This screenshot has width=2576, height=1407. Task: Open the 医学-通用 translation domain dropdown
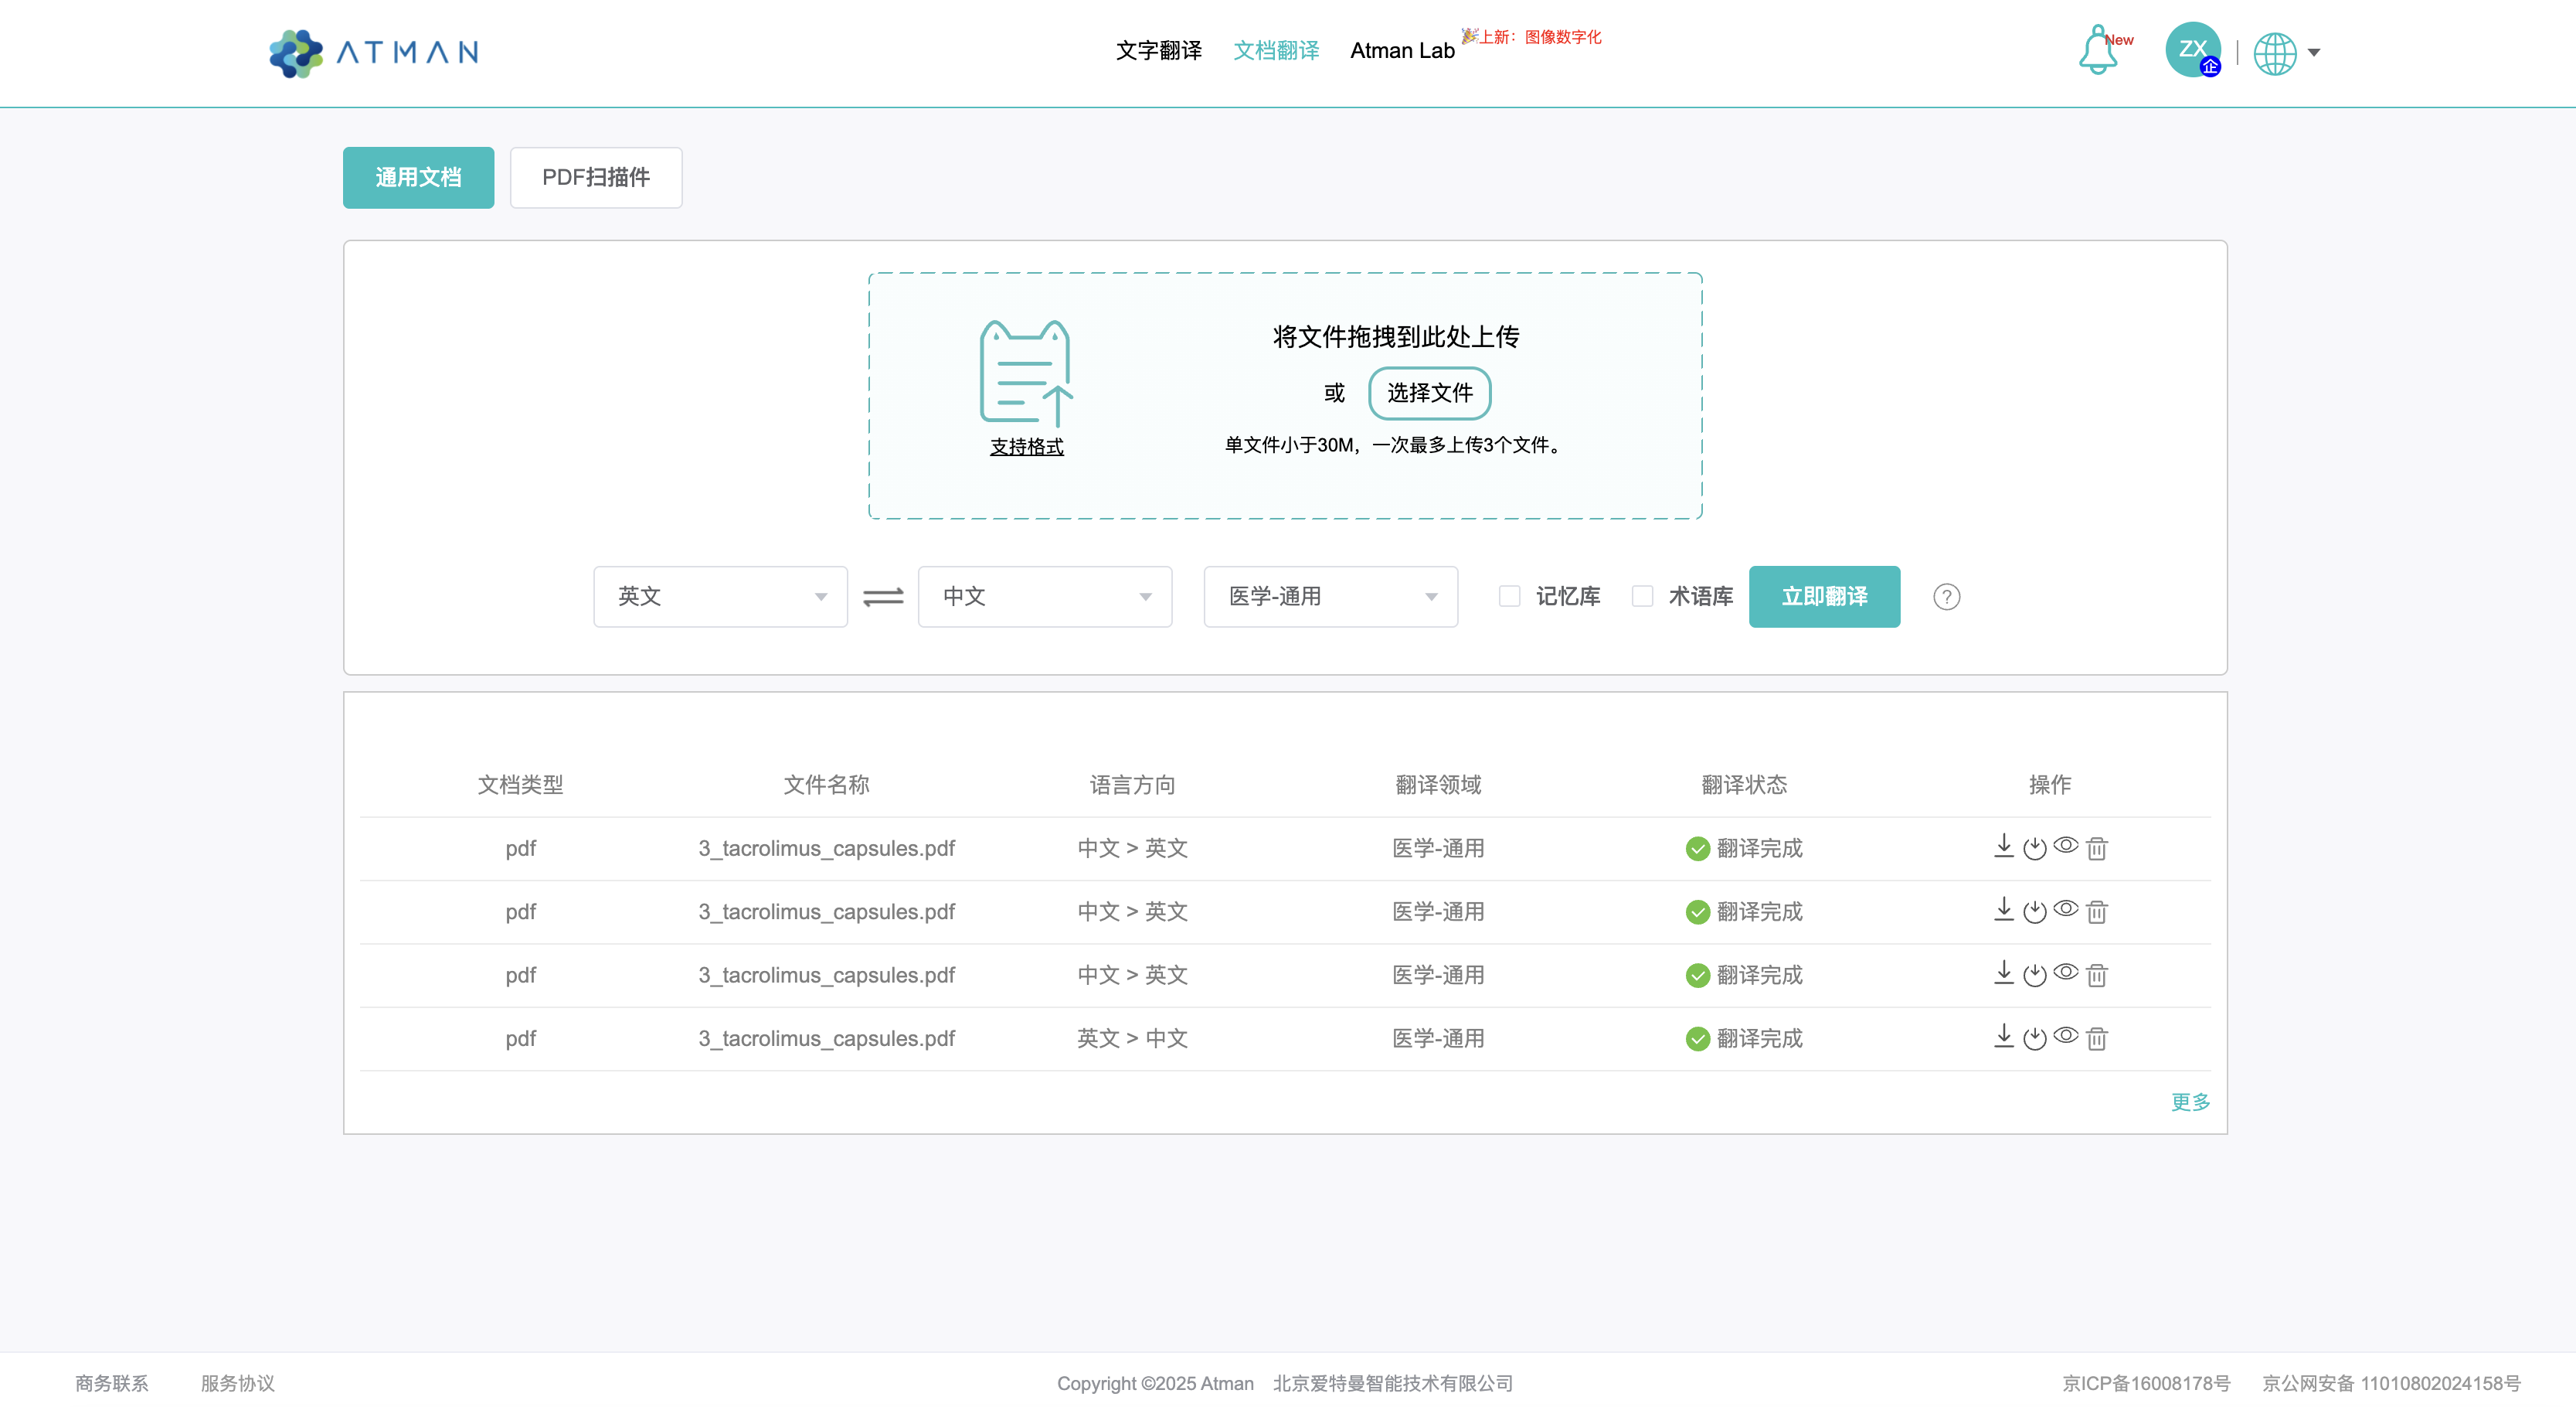tap(1330, 596)
